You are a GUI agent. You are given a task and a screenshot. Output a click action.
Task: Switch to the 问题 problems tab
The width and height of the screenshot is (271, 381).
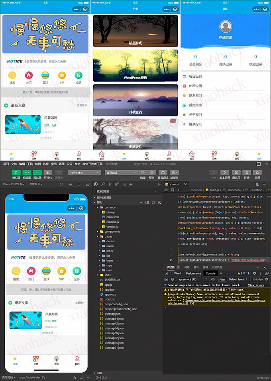point(187,267)
